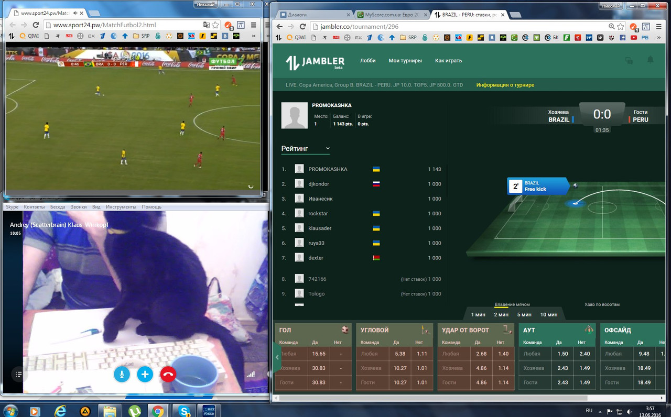Viewport: 671px width, 417px height.
Task: Select the 5 мин interval tab
Action: tap(524, 314)
